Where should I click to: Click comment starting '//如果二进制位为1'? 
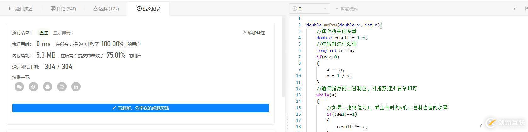tap(387, 107)
